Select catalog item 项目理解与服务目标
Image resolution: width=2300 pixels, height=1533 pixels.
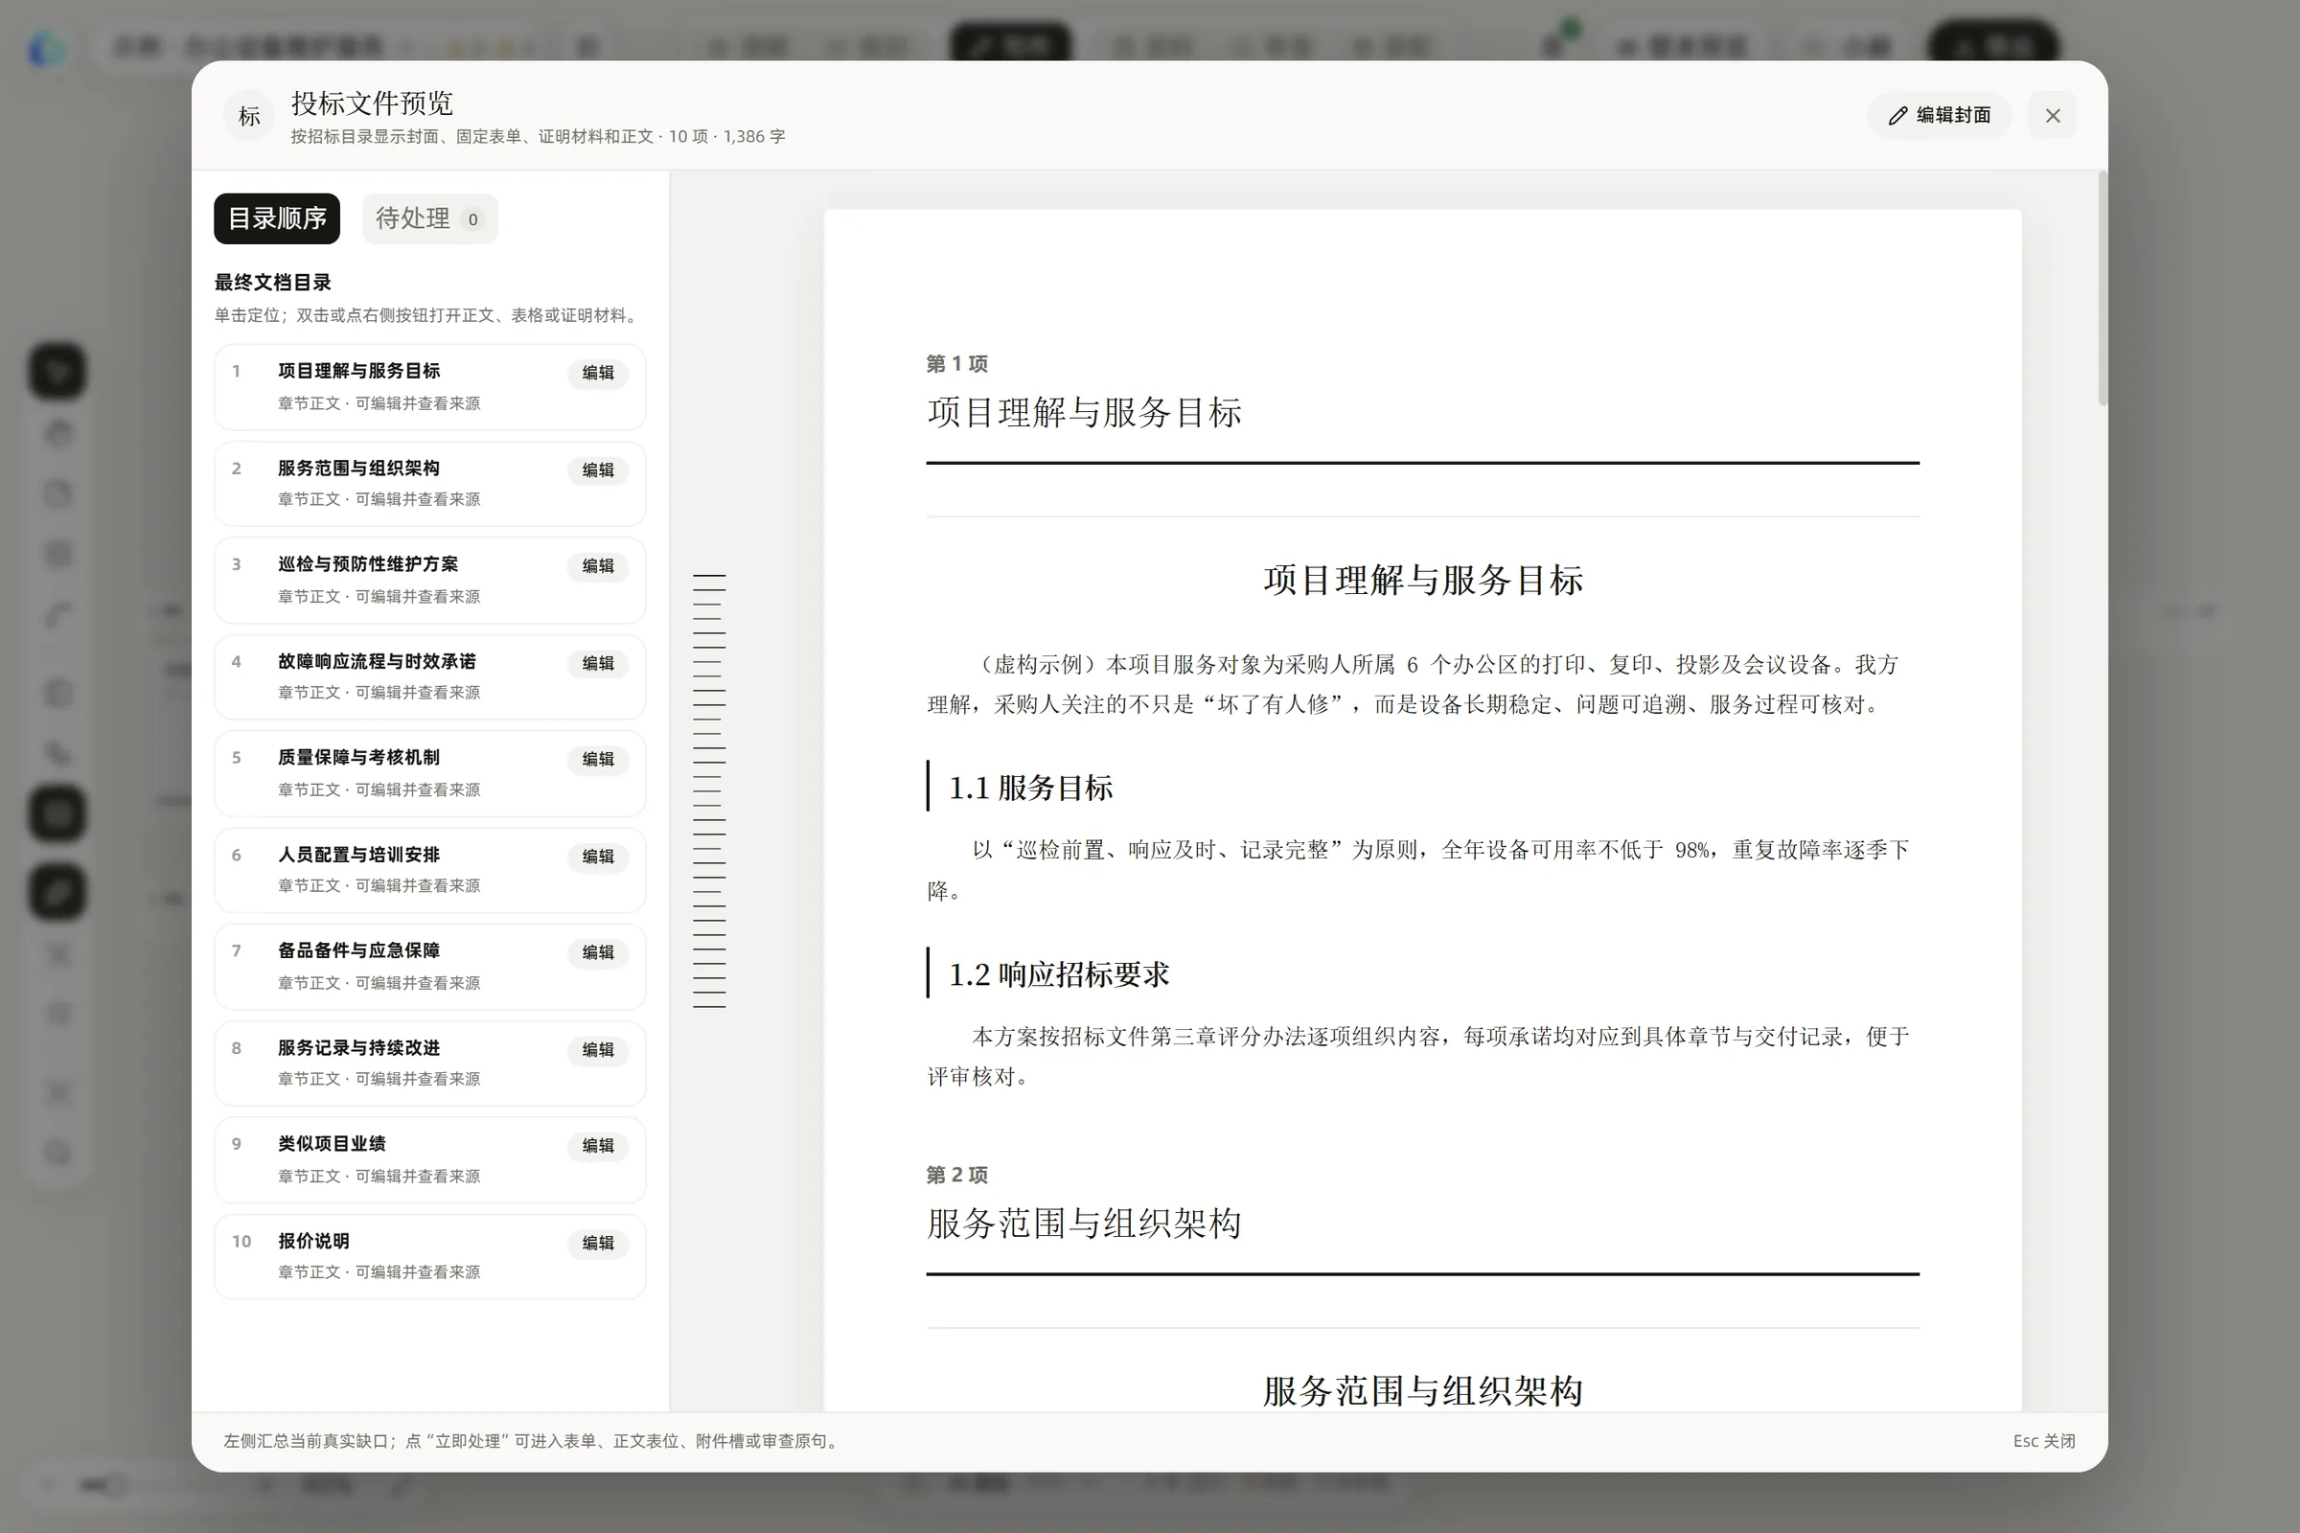[x=430, y=387]
